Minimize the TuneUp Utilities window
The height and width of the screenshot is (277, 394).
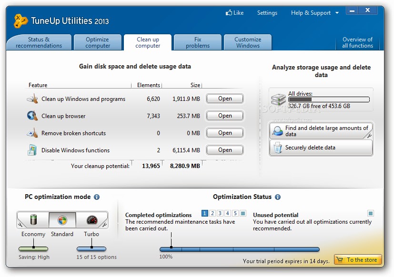pyautogui.click(x=352, y=10)
